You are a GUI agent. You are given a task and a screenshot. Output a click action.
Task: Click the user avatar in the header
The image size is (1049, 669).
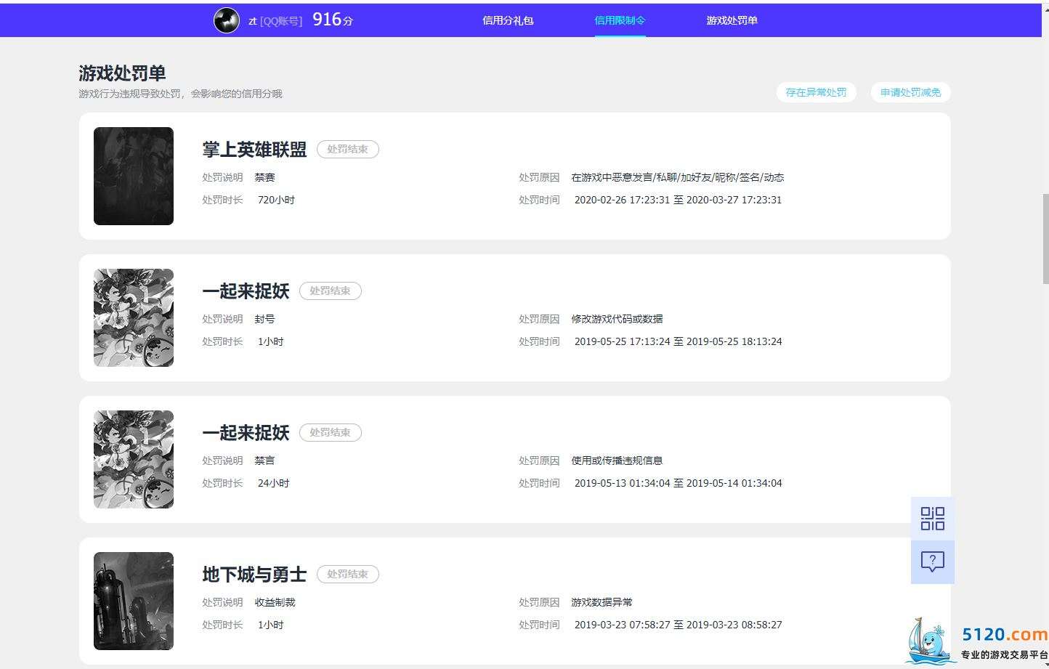click(x=227, y=20)
